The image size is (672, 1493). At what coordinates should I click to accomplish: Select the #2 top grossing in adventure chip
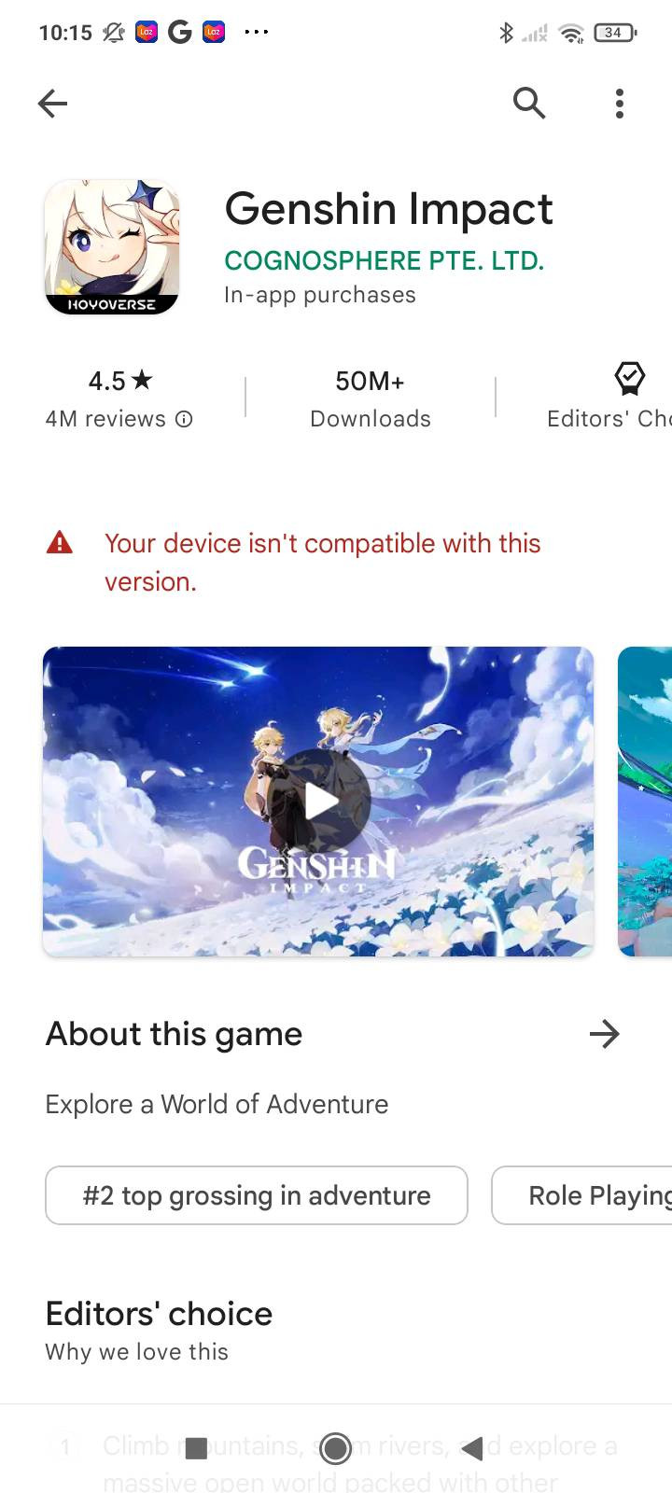pos(257,1195)
